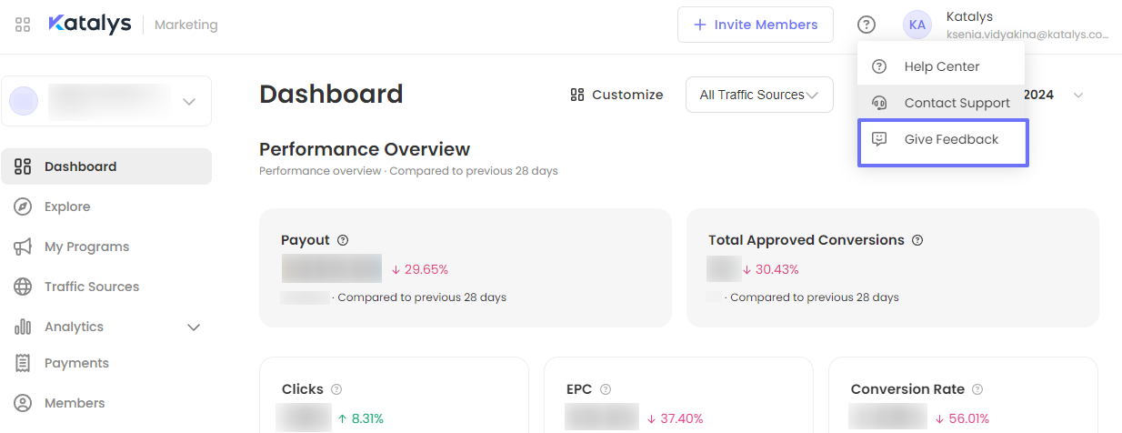Go to My Programs in sidebar
The height and width of the screenshot is (433, 1122).
click(86, 247)
